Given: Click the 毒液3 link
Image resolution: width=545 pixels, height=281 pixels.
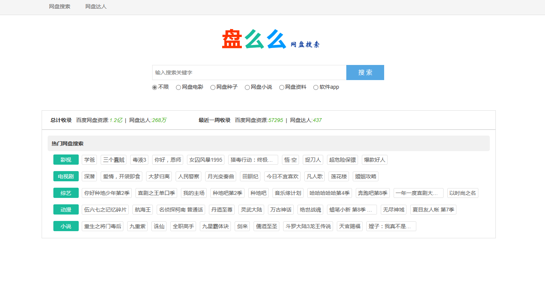Looking at the screenshot, I should click(139, 160).
